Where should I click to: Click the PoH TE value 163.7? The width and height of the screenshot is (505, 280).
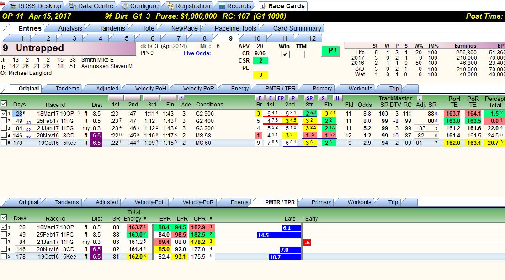point(453,114)
